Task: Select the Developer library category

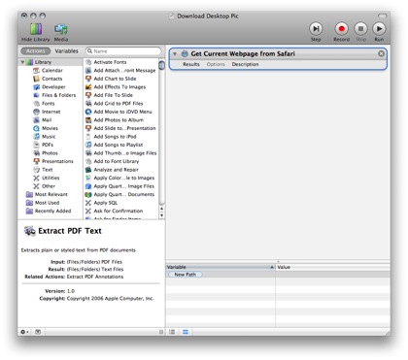Action: [53, 86]
